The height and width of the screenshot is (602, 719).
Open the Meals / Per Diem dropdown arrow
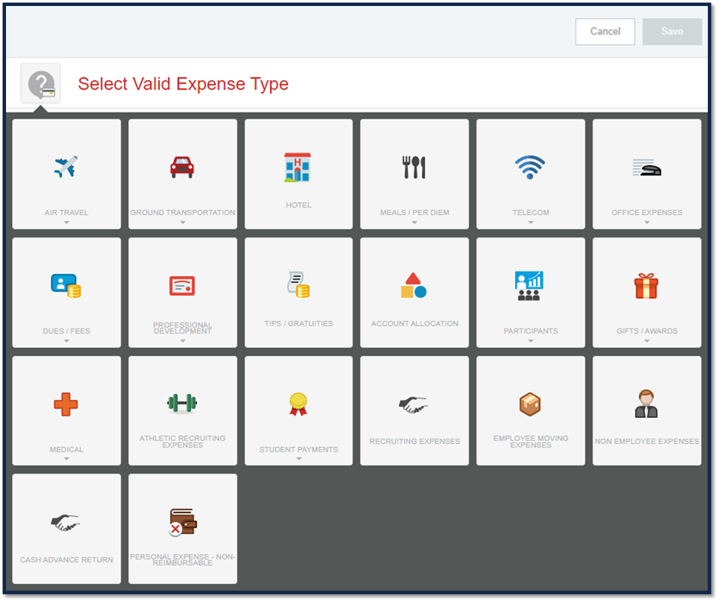click(x=415, y=223)
